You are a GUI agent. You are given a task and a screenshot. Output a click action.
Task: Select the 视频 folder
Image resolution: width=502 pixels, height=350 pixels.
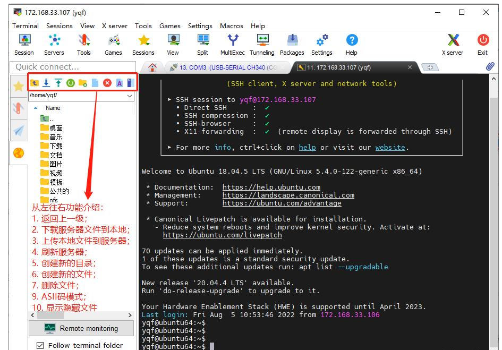pyautogui.click(x=52, y=173)
